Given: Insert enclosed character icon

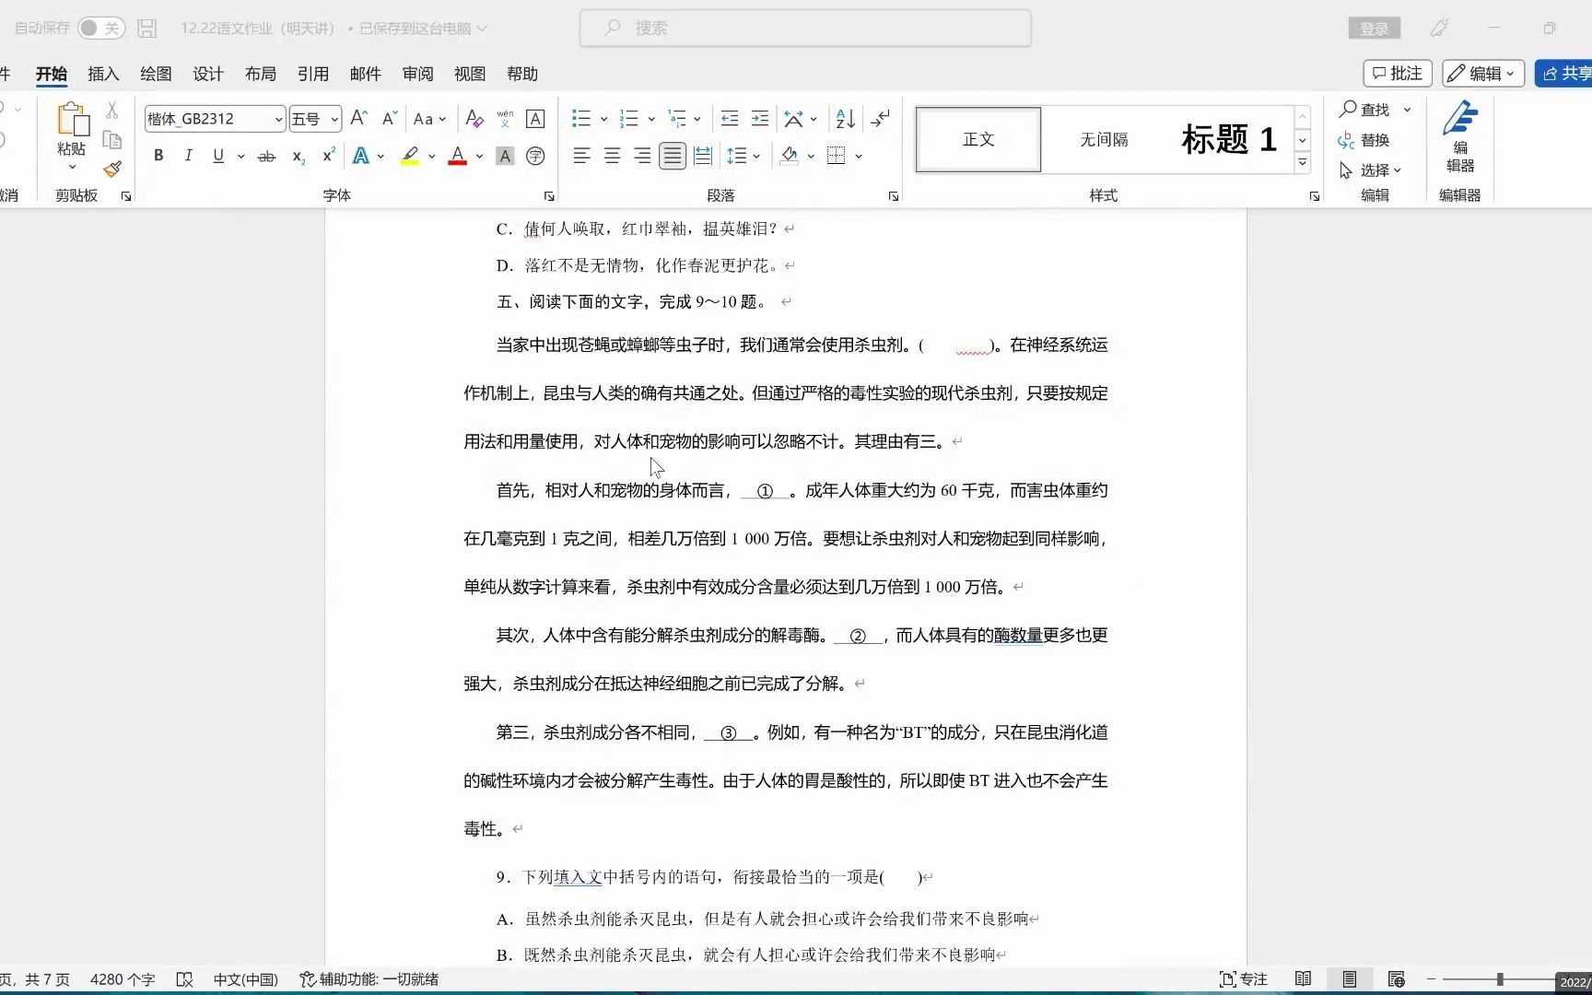Looking at the screenshot, I should point(535,156).
